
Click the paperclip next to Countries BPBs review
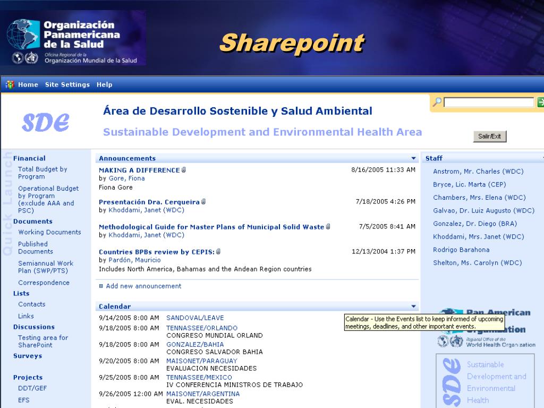[218, 251]
